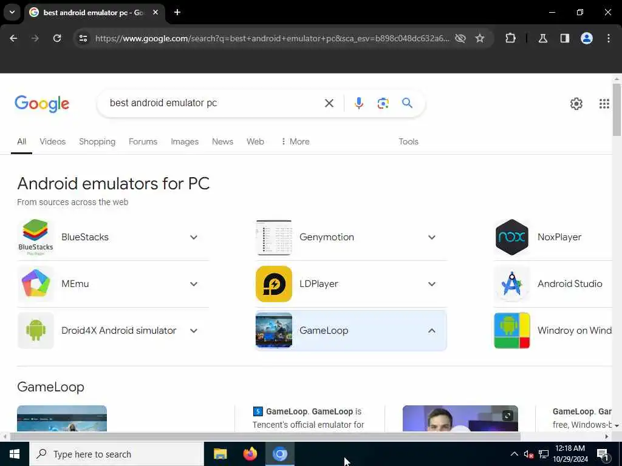The image size is (622, 466).
Task: Submit search with magnifier icon
Action: coord(407,103)
